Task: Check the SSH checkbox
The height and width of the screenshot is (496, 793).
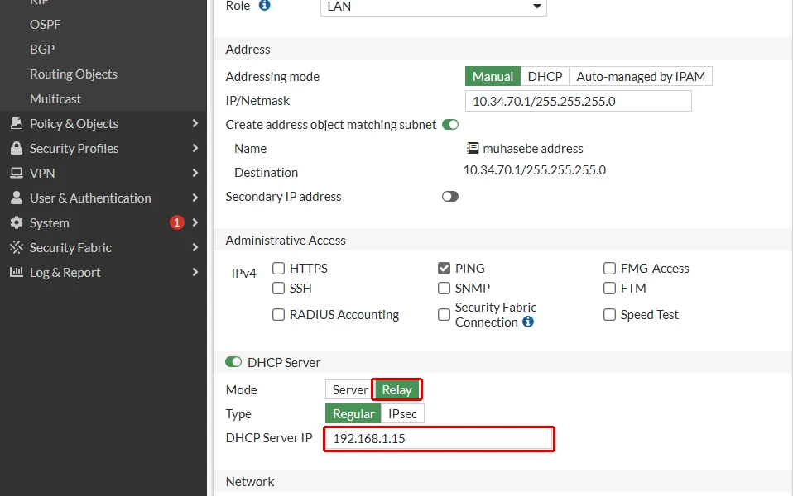Action: 279,288
